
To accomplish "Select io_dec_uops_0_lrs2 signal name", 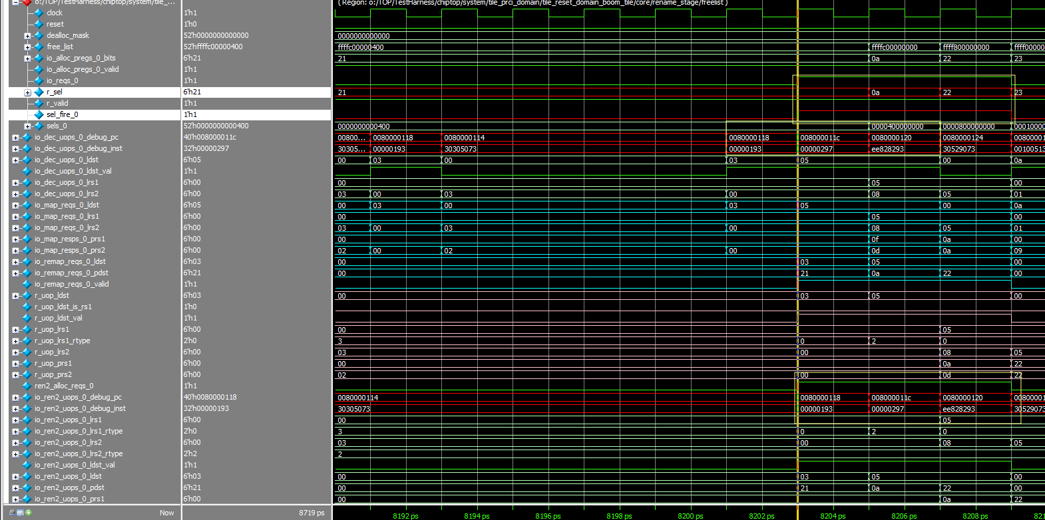I will 67,194.
